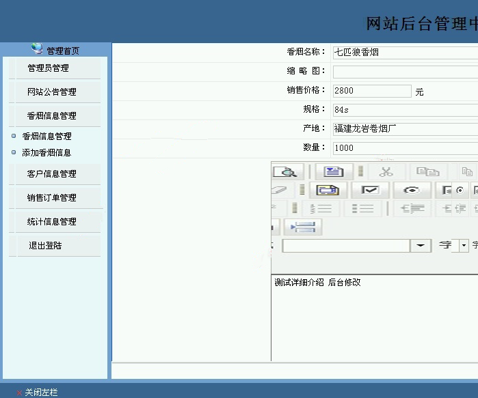Click 关闭左栏 to hide sidebar
478x398 pixels.
[x=41, y=393]
